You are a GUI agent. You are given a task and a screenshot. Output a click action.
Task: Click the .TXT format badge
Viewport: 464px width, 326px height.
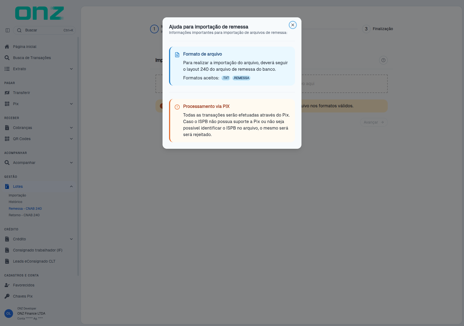pos(226,78)
